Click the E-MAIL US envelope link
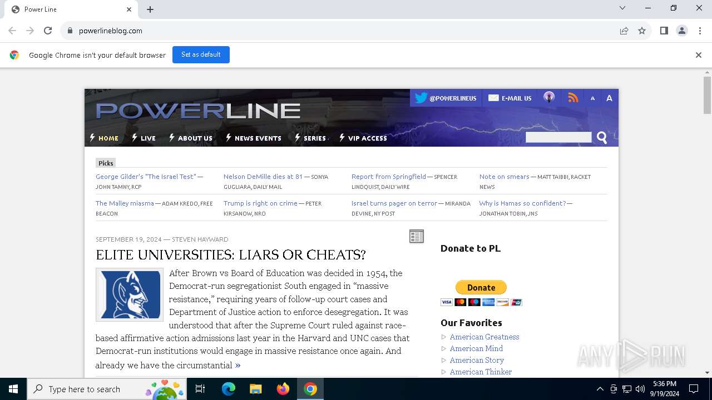This screenshot has width=712, height=400. point(510,98)
